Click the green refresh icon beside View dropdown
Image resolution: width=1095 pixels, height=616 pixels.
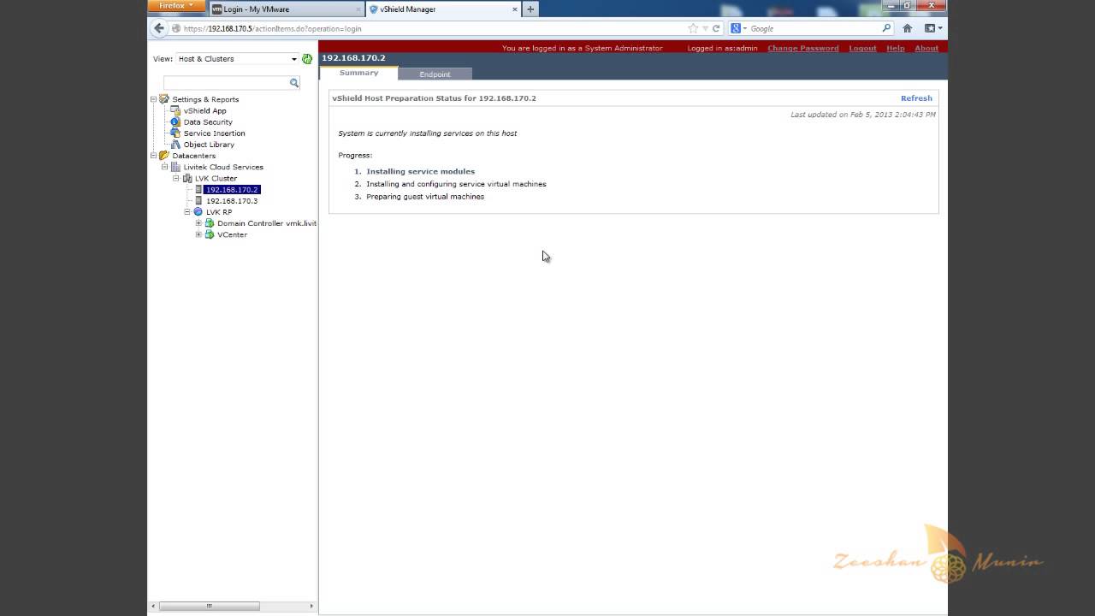tap(307, 59)
